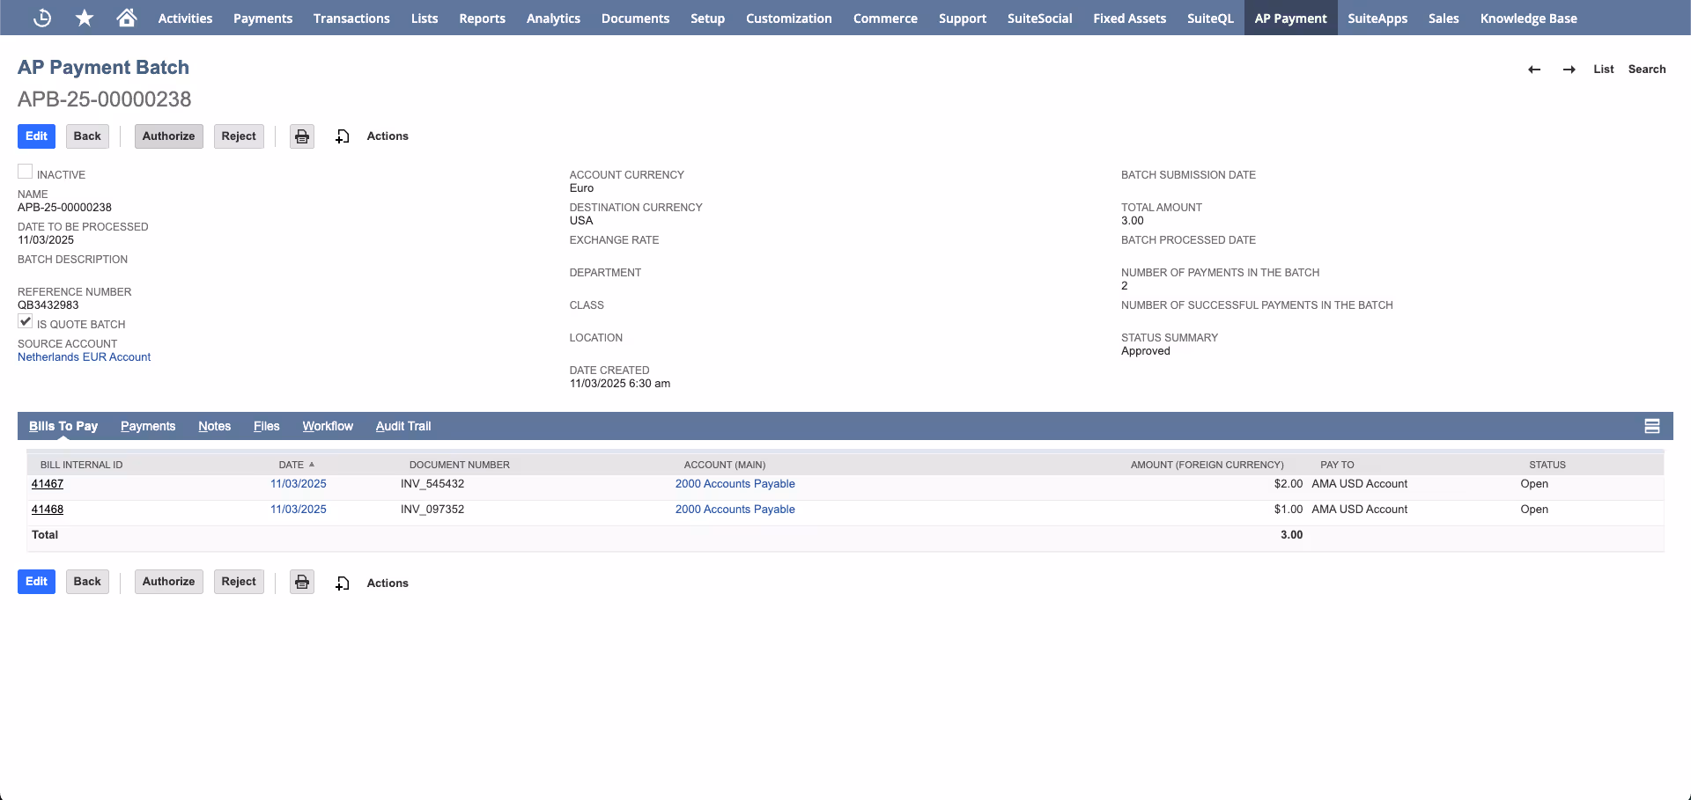The height and width of the screenshot is (800, 1691).
Task: Uncheck the Is Quote Batch checkbox
Action: (26, 321)
